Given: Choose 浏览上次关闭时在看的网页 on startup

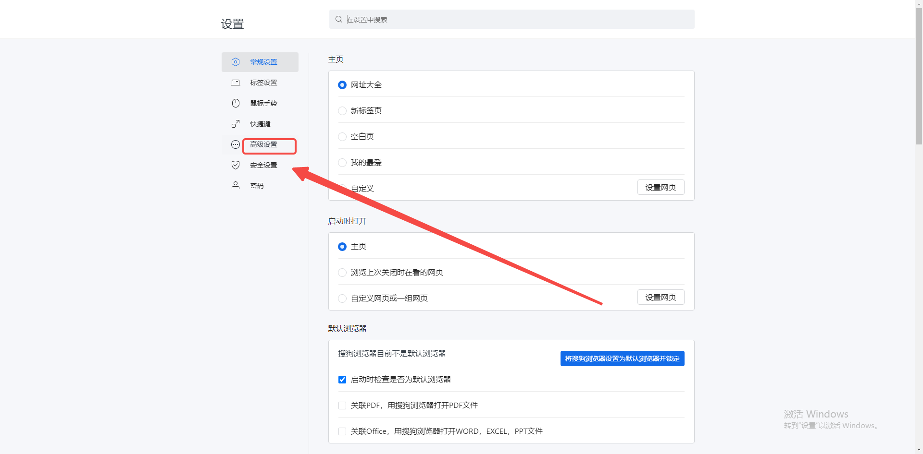Looking at the screenshot, I should 342,272.
